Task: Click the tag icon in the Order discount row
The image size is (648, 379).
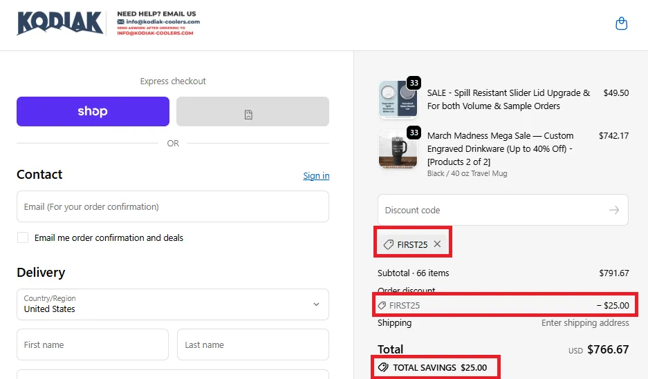Action: click(382, 305)
